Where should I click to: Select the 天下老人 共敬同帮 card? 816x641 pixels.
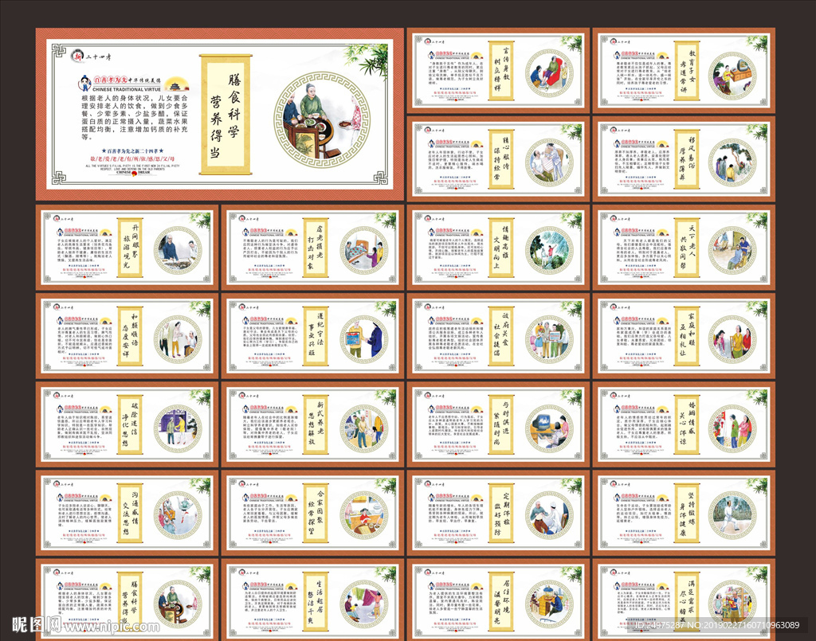684,248
